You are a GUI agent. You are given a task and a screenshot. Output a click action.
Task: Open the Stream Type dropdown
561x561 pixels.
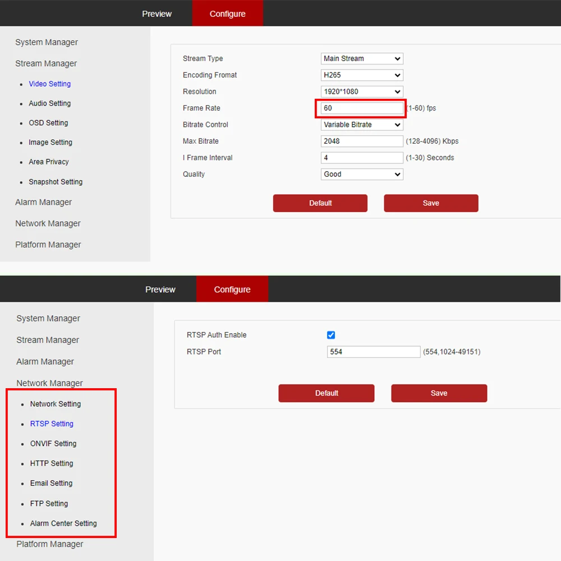(x=362, y=58)
